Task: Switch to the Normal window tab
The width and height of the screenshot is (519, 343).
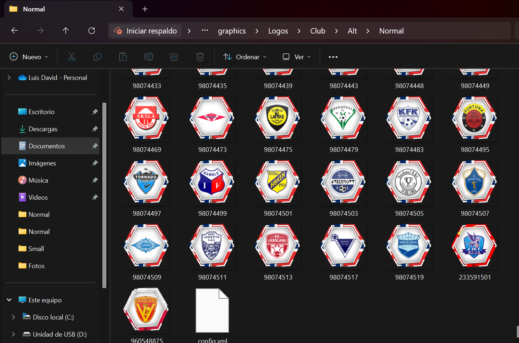Action: point(68,9)
